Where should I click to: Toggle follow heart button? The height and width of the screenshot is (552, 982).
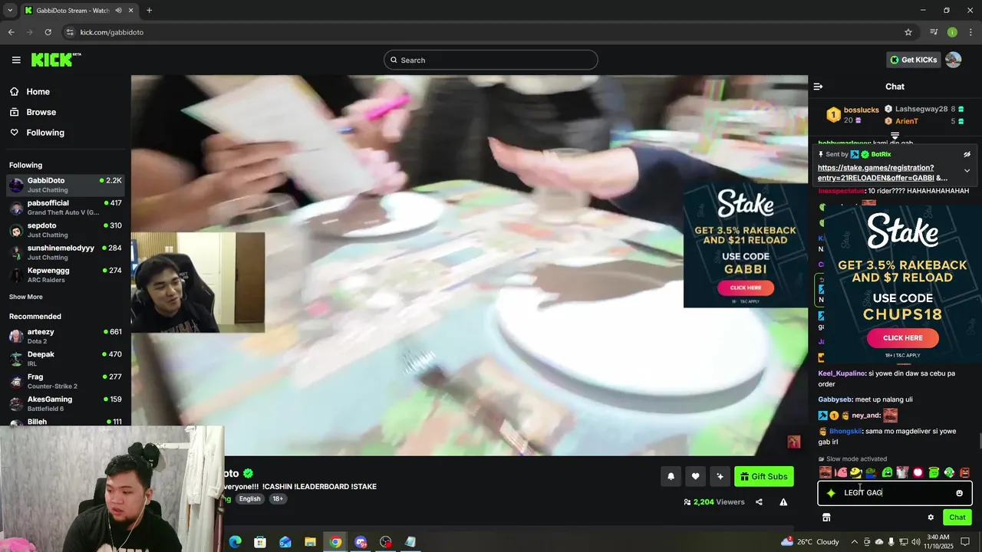click(695, 477)
